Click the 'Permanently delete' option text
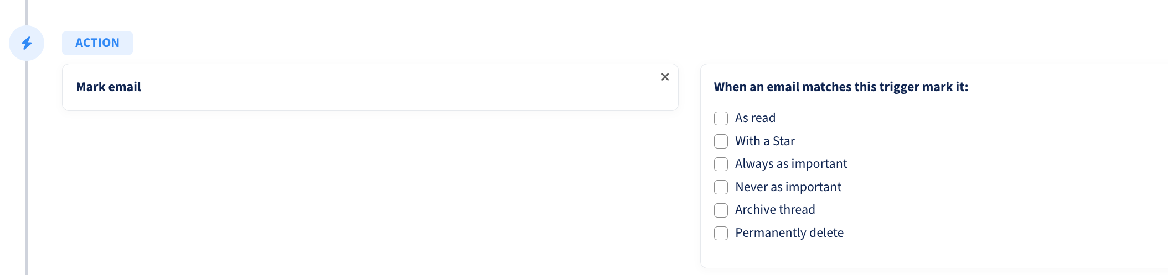1168x275 pixels. (789, 233)
